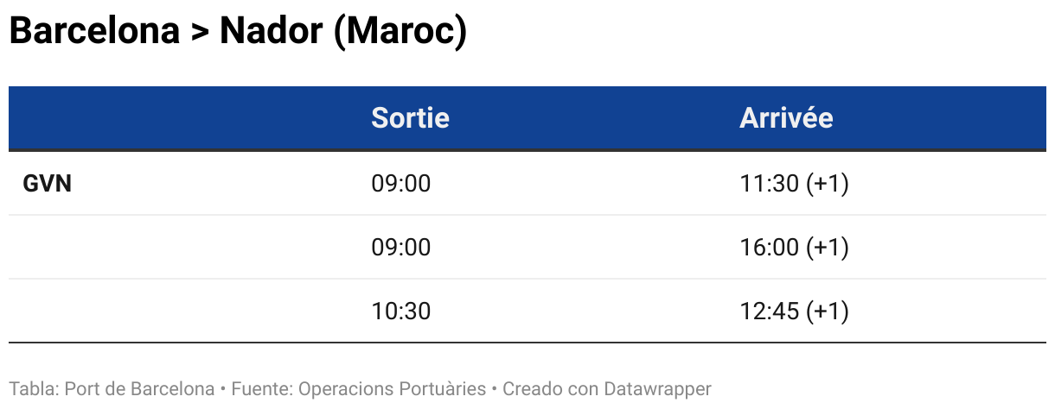1055x409 pixels.
Task: Select the 09:00 departure in GVN row
Action: coord(400,184)
